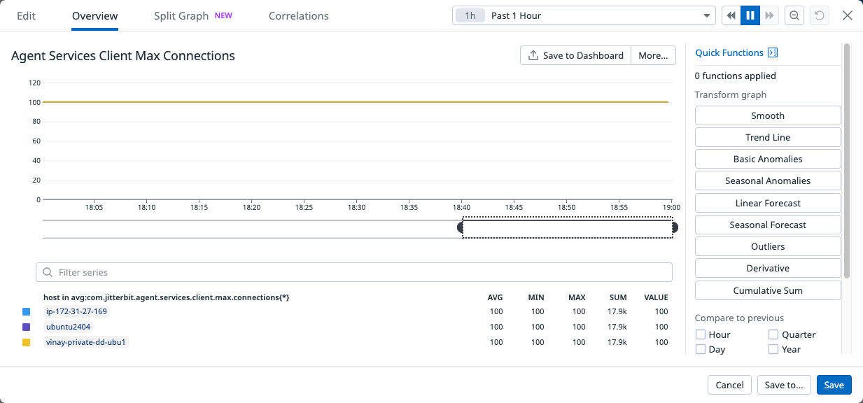Check the Day comparison option
Screen dimensions: 863x403
coord(700,349)
